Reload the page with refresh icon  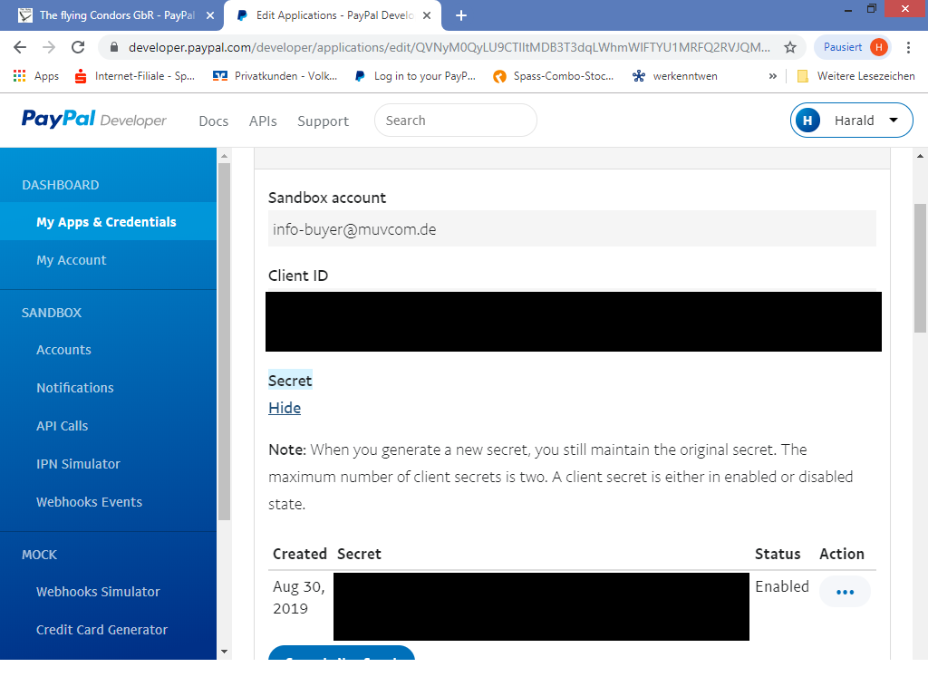78,47
